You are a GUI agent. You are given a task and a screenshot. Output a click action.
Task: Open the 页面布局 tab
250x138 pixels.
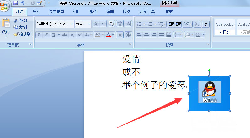coord(56,12)
